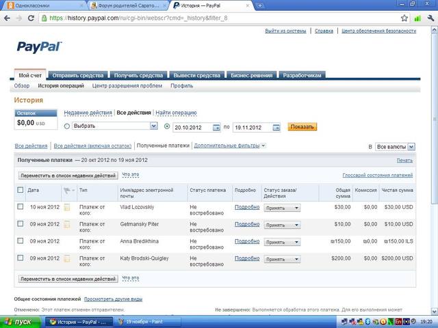Open Центр обеспечения безопасности link
Viewport: 438px width, 328px height.
(378, 31)
